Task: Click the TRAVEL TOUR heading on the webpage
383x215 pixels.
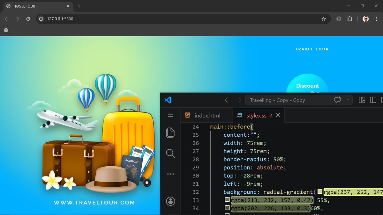Action: pyautogui.click(x=312, y=49)
